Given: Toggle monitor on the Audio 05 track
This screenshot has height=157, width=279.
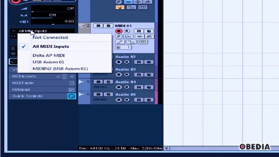Looking at the screenshot, I should coord(127,100).
